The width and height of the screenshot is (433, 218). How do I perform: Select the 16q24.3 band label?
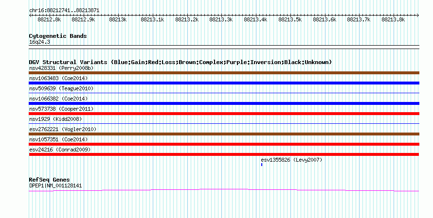click(x=39, y=42)
